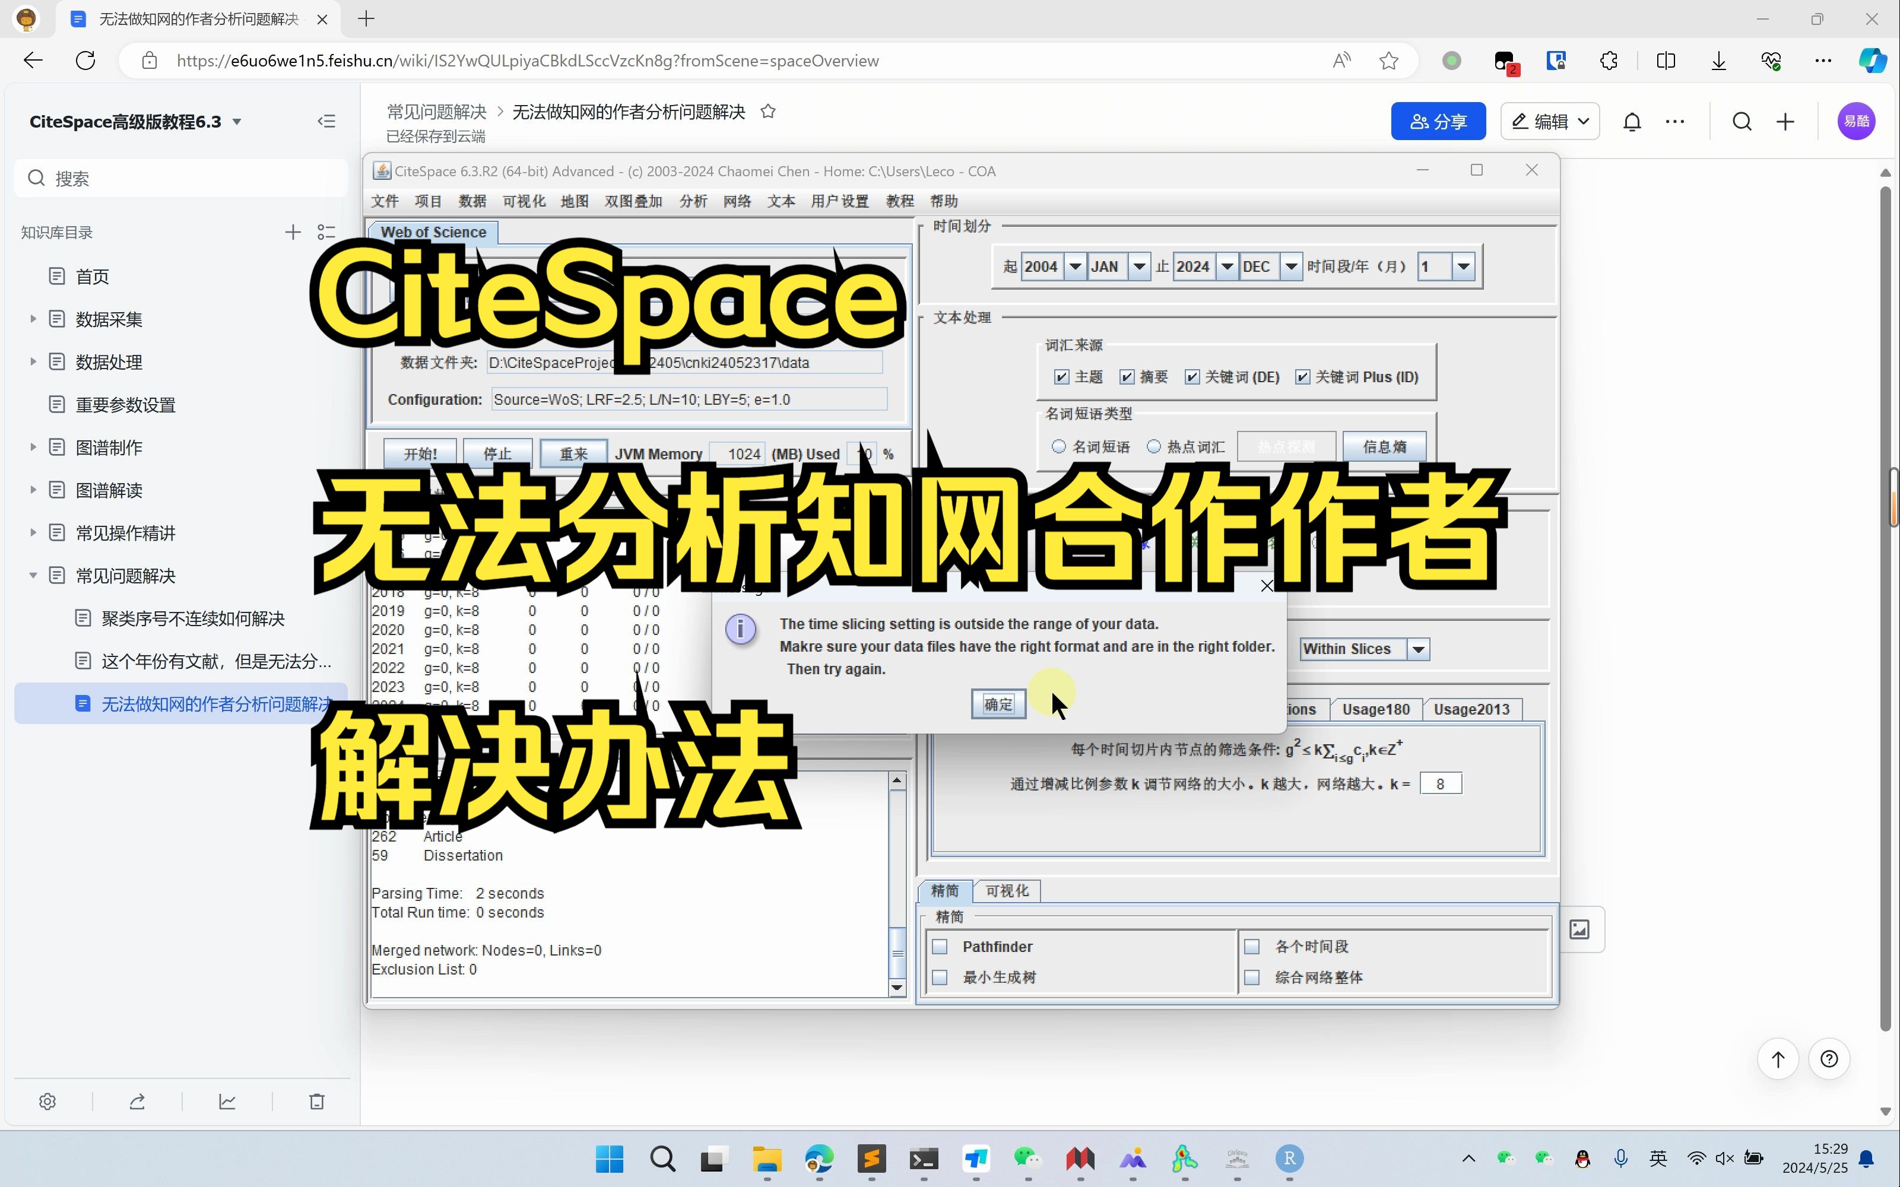This screenshot has width=1900, height=1187.
Task: Collapse the Feishu sidebar with its icon
Action: pos(326,121)
